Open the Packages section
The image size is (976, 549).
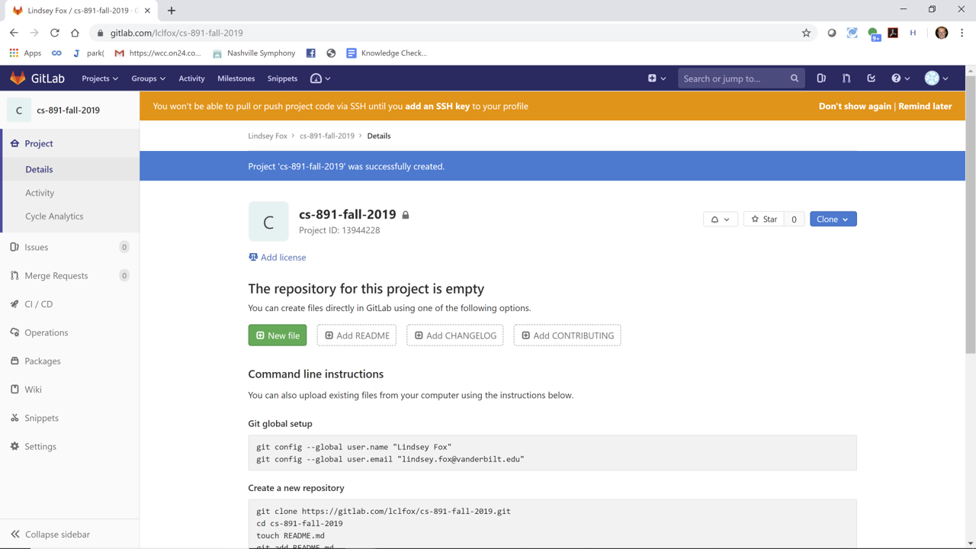tap(41, 361)
